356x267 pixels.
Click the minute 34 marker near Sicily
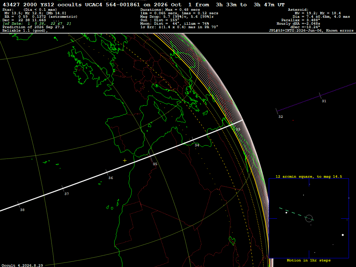point(197,145)
